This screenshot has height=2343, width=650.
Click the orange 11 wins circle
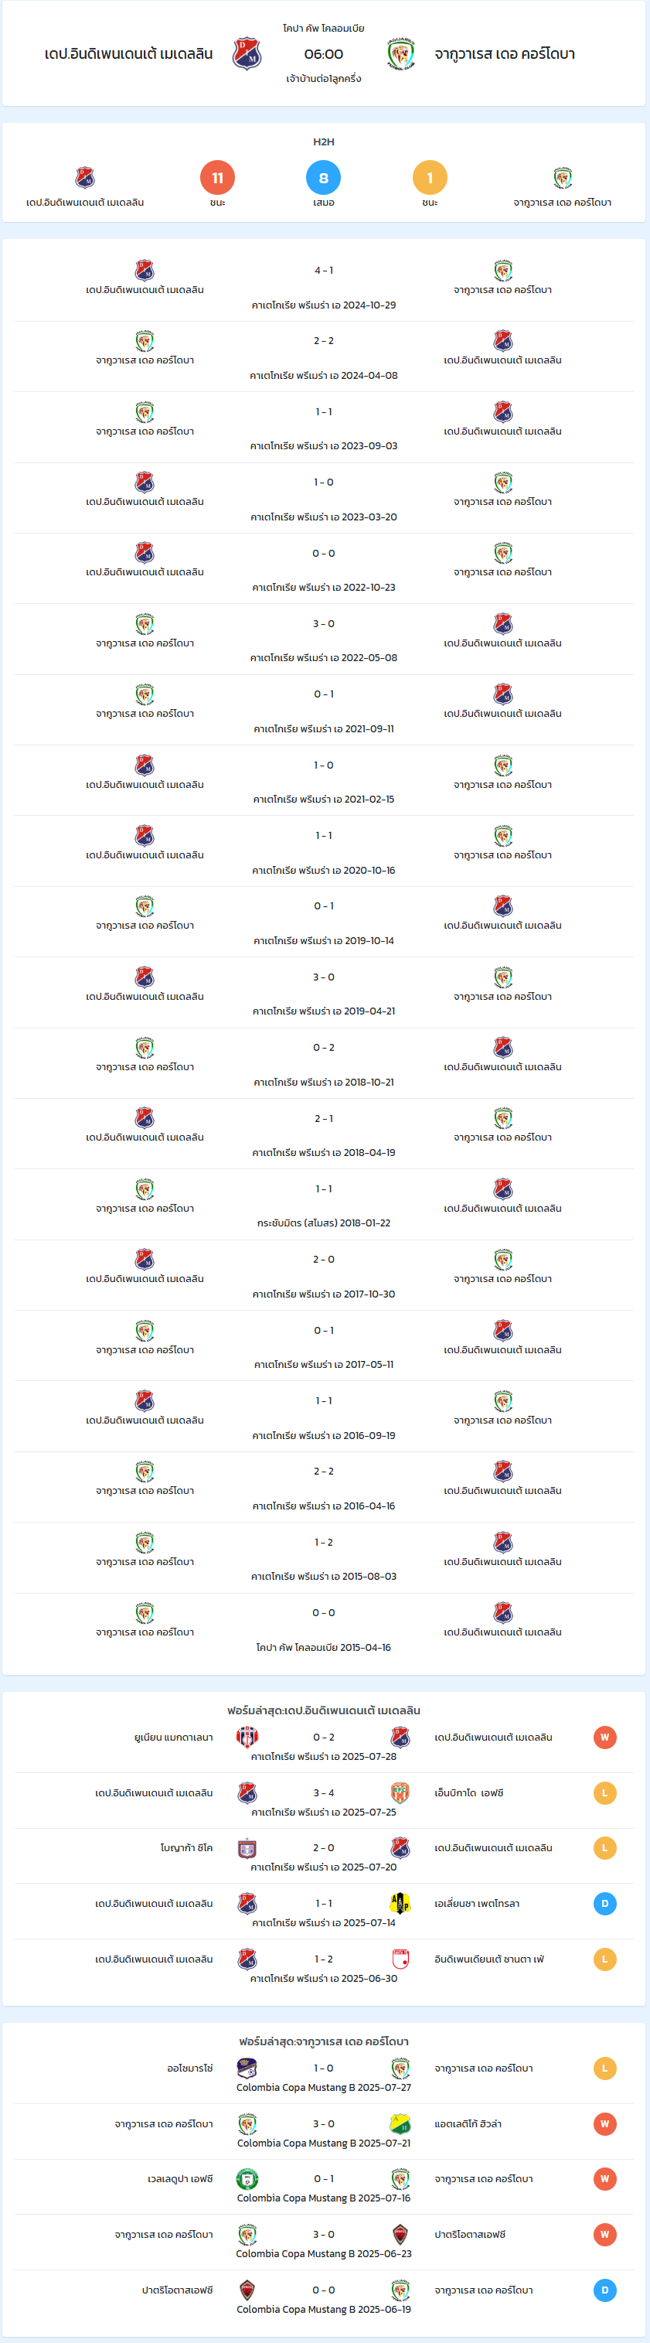pos(217,177)
